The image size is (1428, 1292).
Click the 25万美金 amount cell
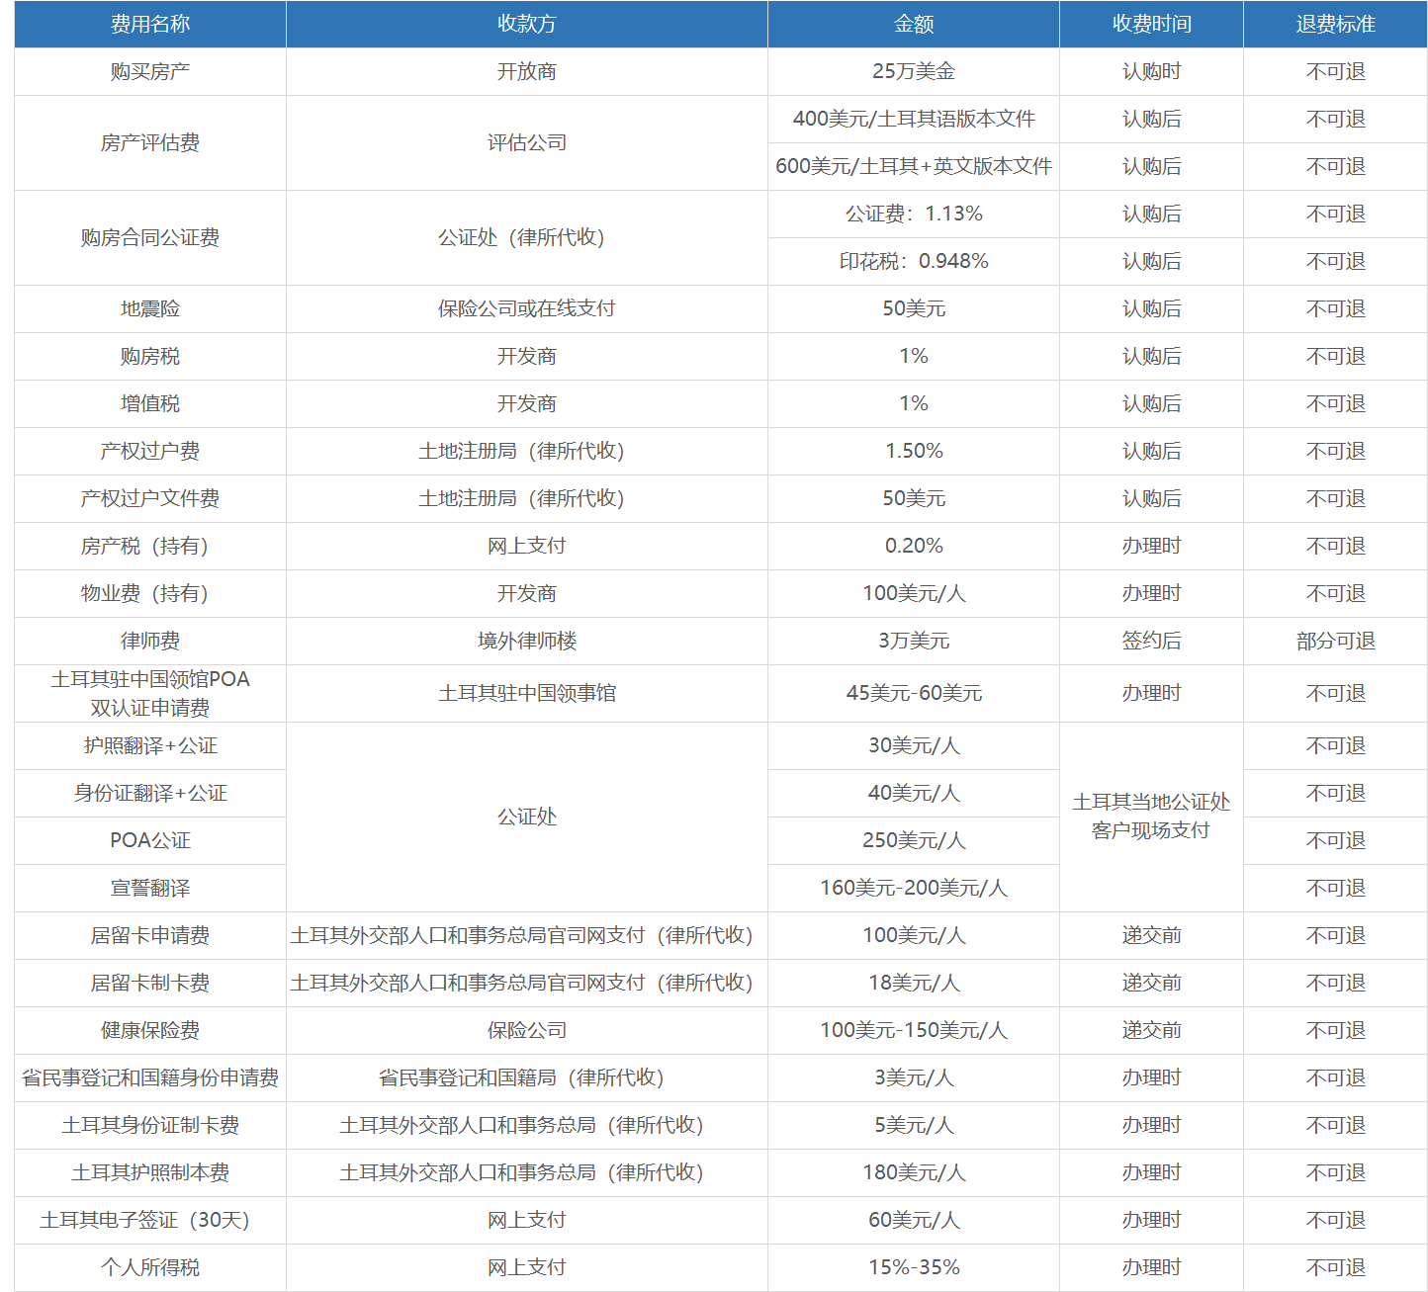click(x=913, y=71)
